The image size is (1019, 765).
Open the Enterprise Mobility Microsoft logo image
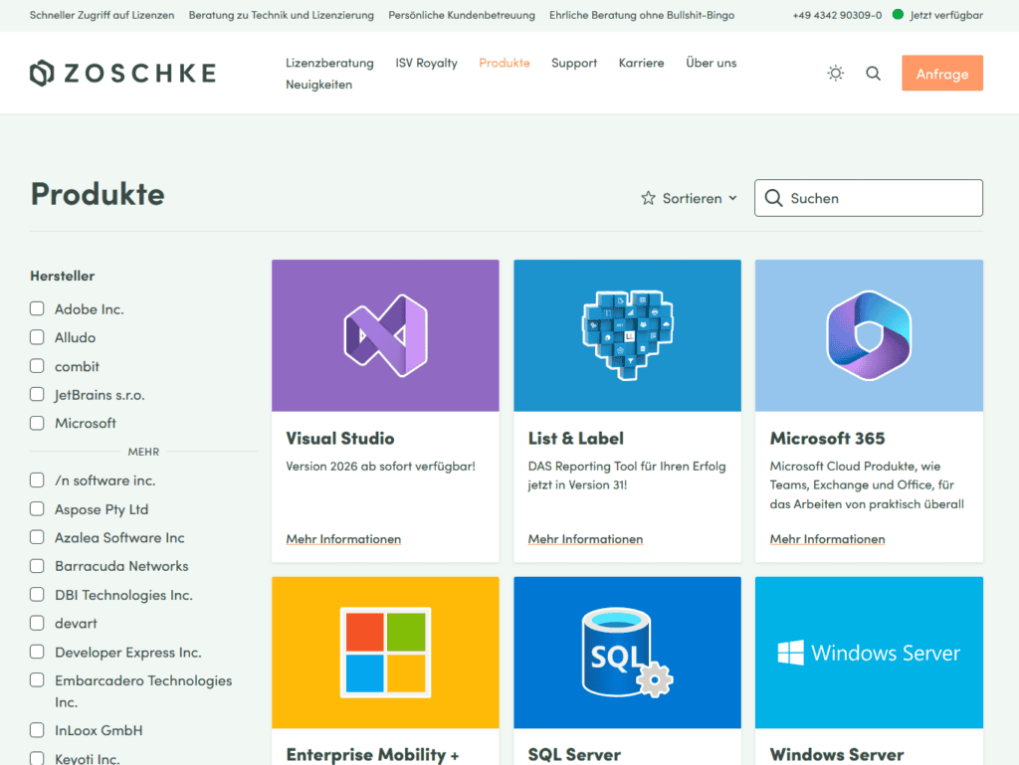pyautogui.click(x=385, y=652)
